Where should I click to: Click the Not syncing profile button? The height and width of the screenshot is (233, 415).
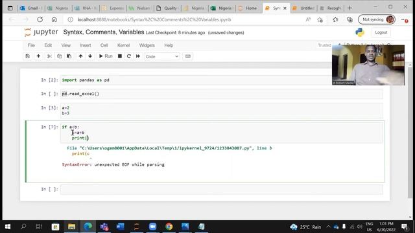(377, 19)
